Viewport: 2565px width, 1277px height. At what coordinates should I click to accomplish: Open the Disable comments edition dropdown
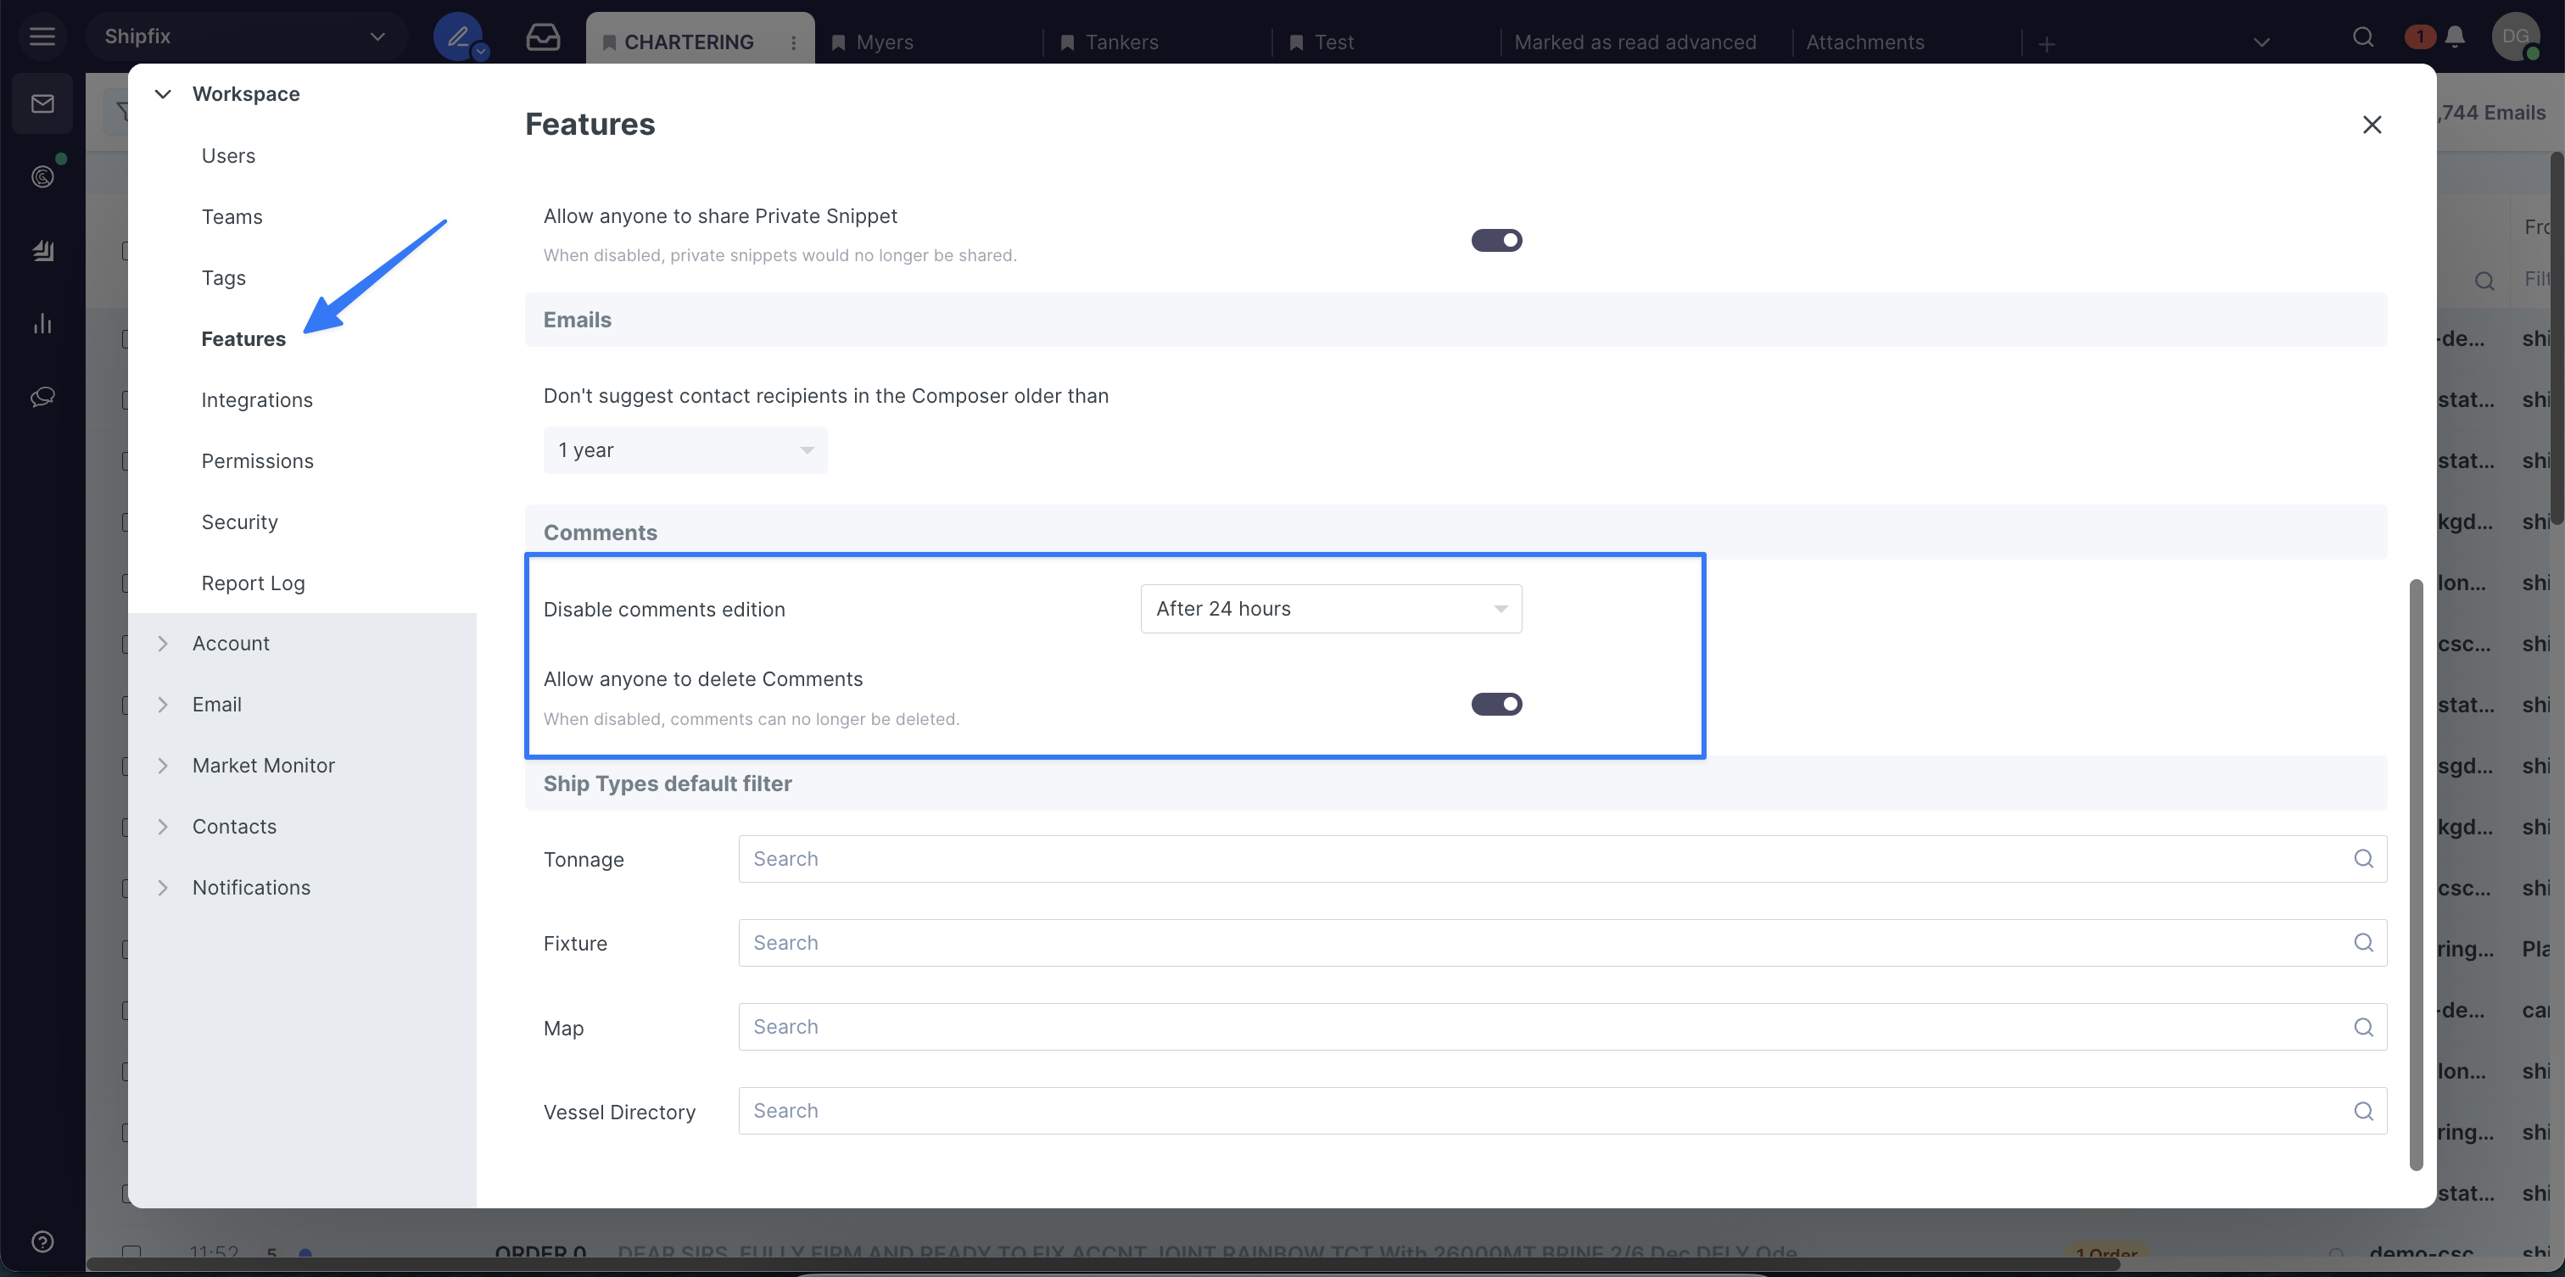coord(1330,608)
